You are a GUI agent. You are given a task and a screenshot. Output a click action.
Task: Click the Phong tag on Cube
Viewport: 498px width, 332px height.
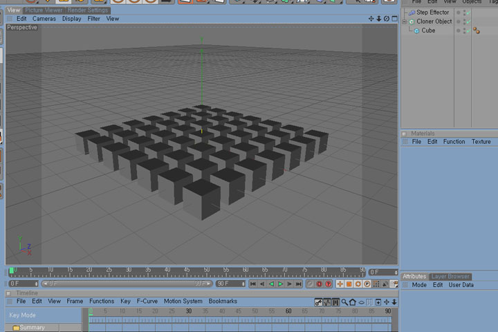pyautogui.click(x=477, y=30)
